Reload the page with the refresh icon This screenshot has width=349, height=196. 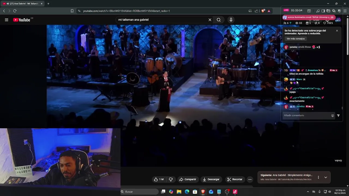coord(15,11)
